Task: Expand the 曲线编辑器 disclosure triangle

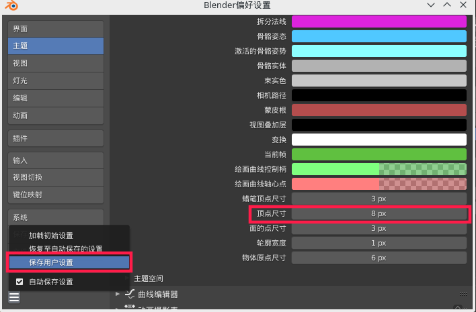Action: click(x=117, y=294)
